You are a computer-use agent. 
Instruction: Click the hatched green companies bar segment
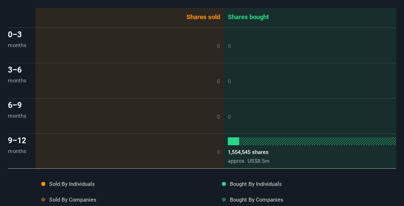[x=317, y=141]
